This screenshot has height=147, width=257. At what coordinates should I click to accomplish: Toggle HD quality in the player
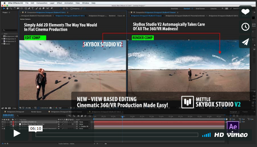[219, 135]
